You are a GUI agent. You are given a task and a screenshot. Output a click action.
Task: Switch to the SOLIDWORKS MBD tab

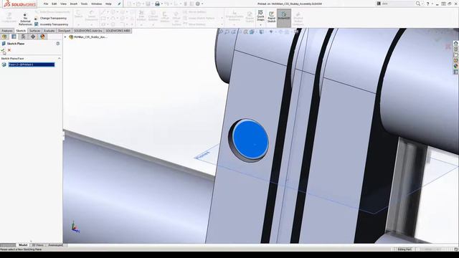118,31
